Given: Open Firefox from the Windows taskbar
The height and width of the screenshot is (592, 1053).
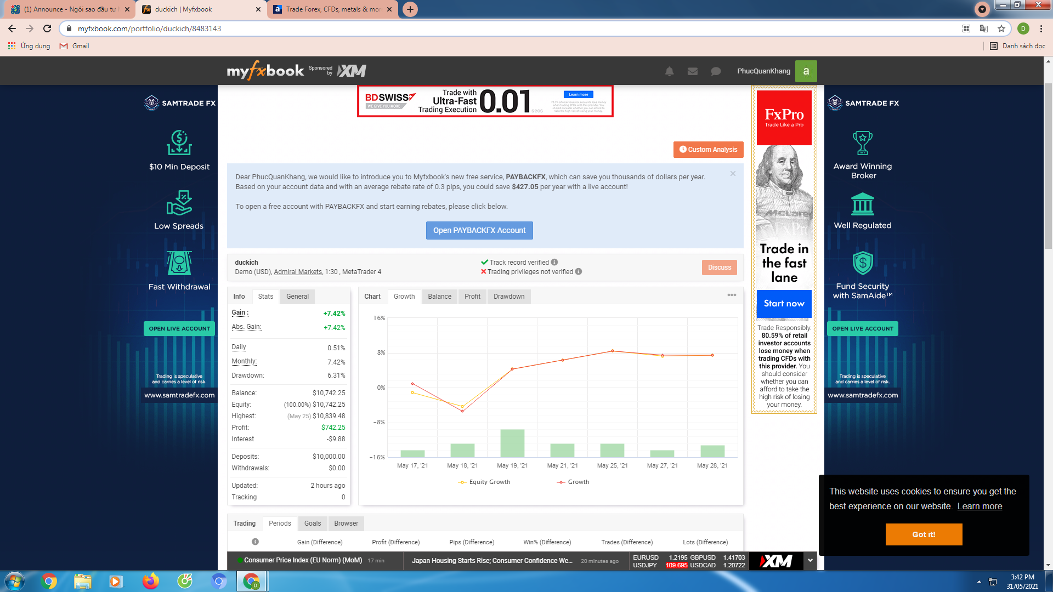Looking at the screenshot, I should point(150,581).
